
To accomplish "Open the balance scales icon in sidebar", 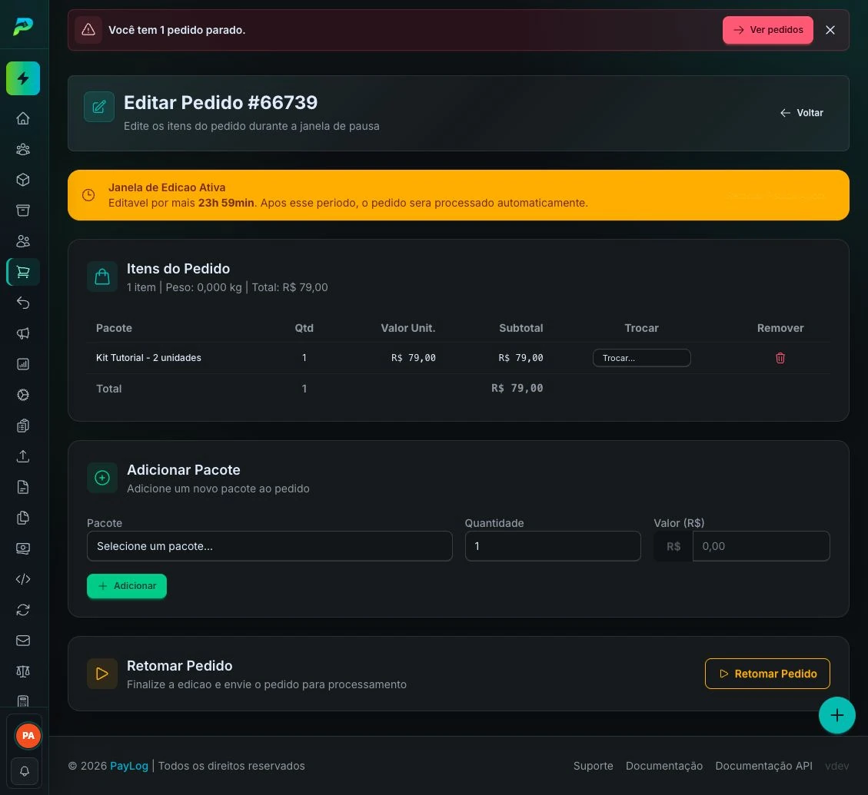I will tap(23, 671).
